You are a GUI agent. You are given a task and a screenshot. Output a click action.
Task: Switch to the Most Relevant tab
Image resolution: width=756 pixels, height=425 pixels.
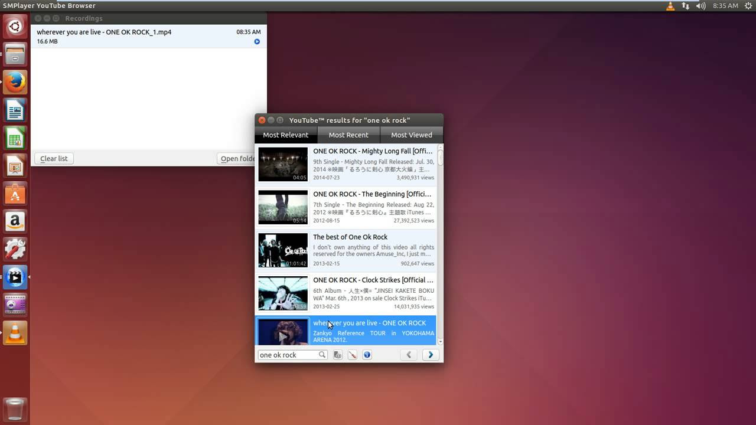(x=286, y=135)
